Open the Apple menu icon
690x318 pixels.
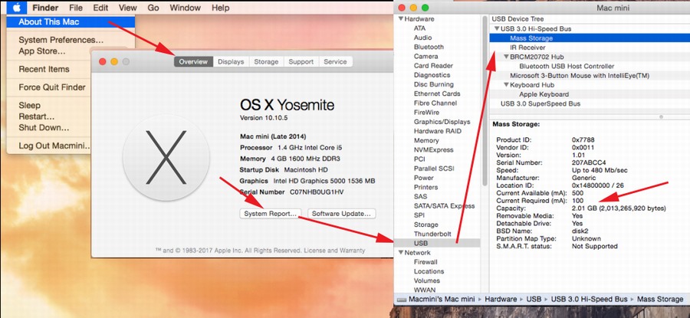click(17, 8)
